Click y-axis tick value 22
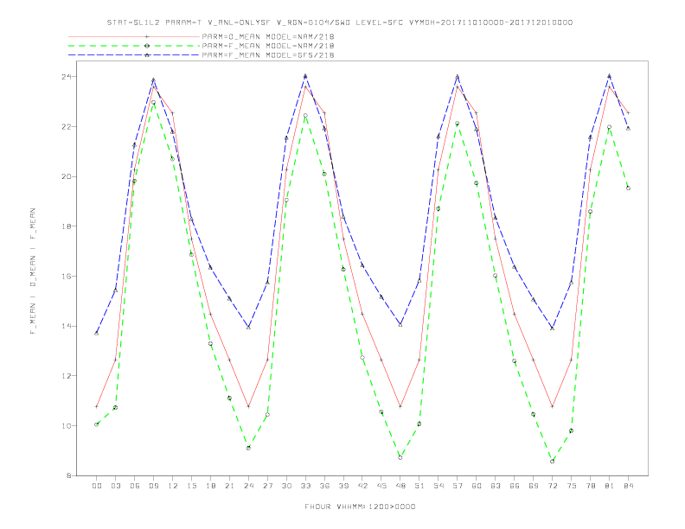This screenshot has height=529, width=685. 67,126
